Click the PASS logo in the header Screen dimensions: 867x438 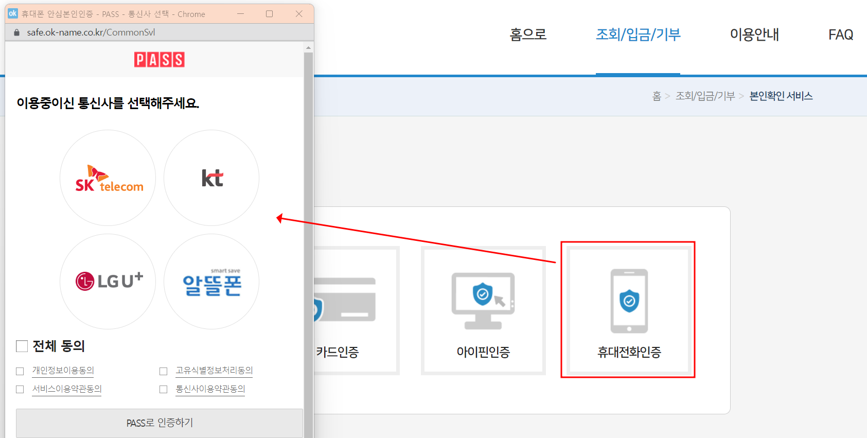pyautogui.click(x=160, y=60)
